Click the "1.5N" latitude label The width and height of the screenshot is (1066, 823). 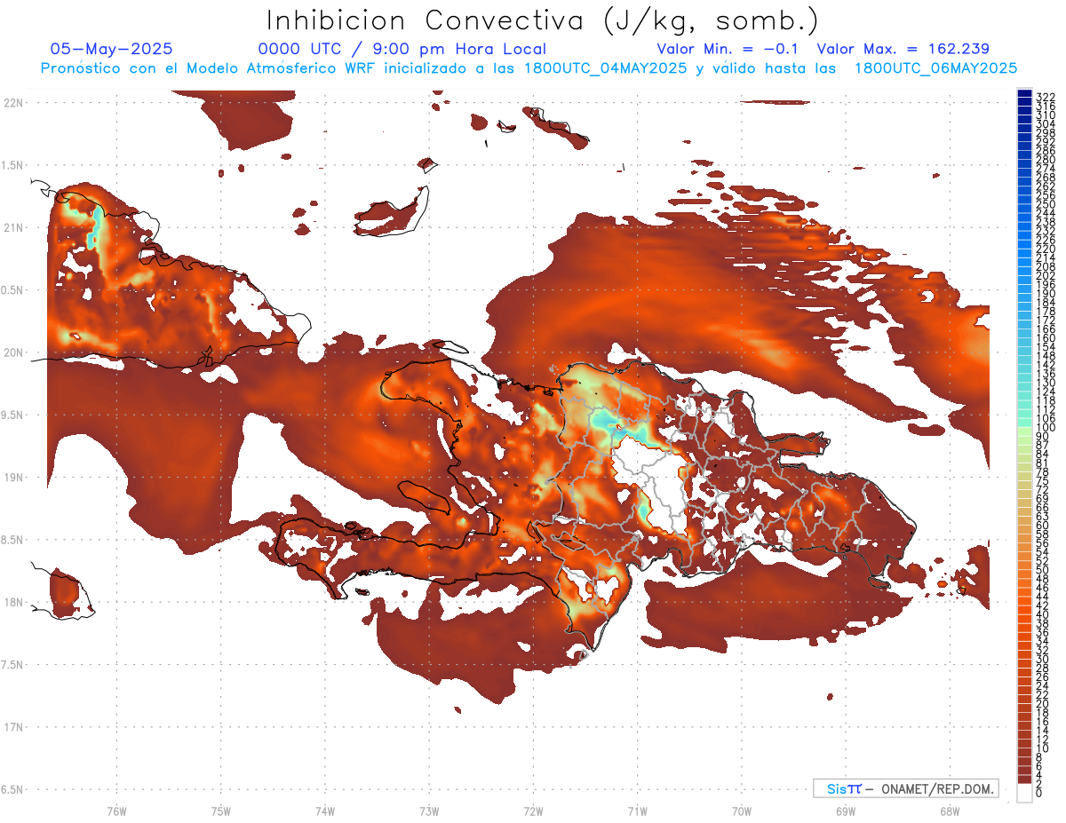[12, 165]
